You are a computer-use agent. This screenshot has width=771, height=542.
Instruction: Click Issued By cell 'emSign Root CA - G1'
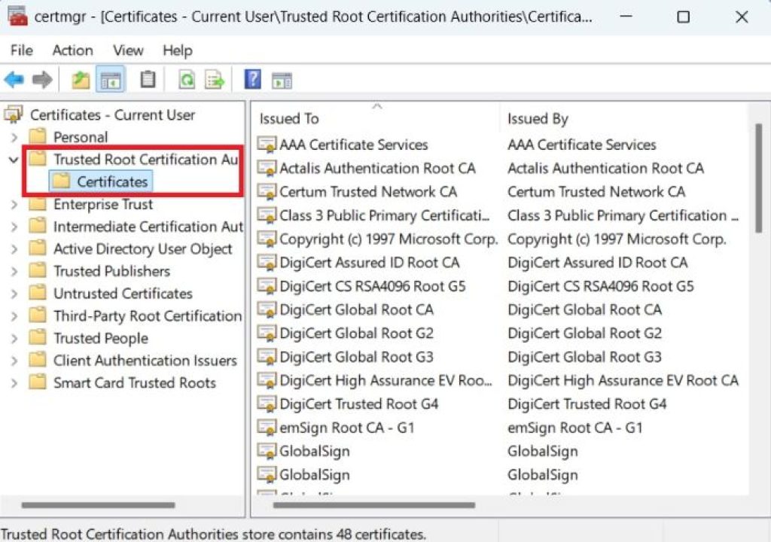574,428
